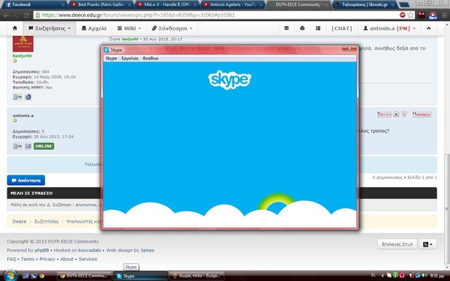Open the list view icon in navbar
Viewport: 450px width, 281px height.
318,28
